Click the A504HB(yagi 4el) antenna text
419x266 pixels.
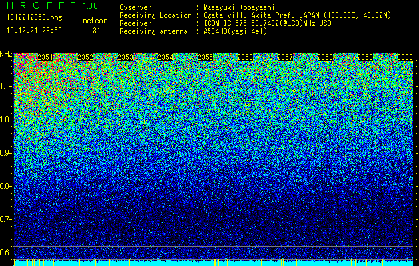click(235, 31)
